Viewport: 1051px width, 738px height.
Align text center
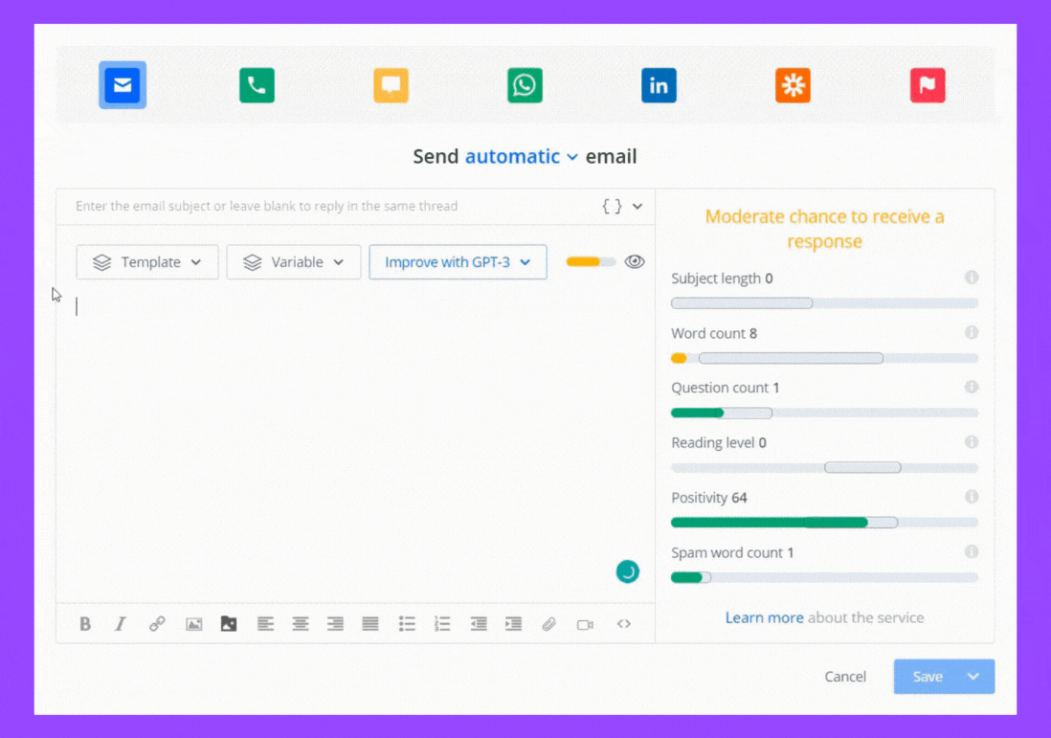coord(301,624)
